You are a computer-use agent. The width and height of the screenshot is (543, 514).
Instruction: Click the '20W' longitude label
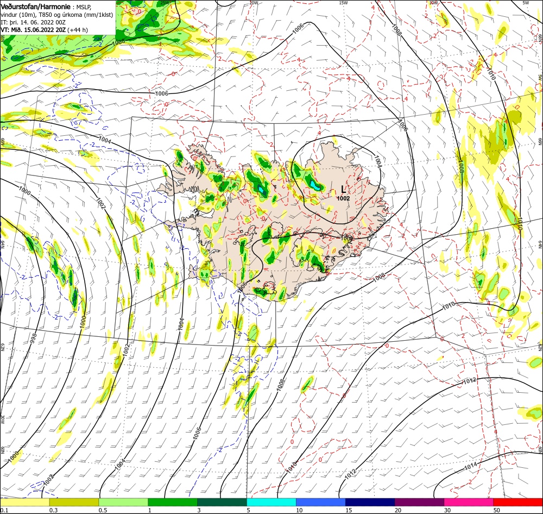pos(254,3)
